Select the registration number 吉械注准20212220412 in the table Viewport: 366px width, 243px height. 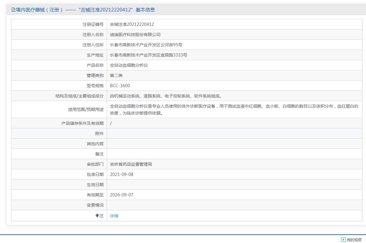[132, 24]
